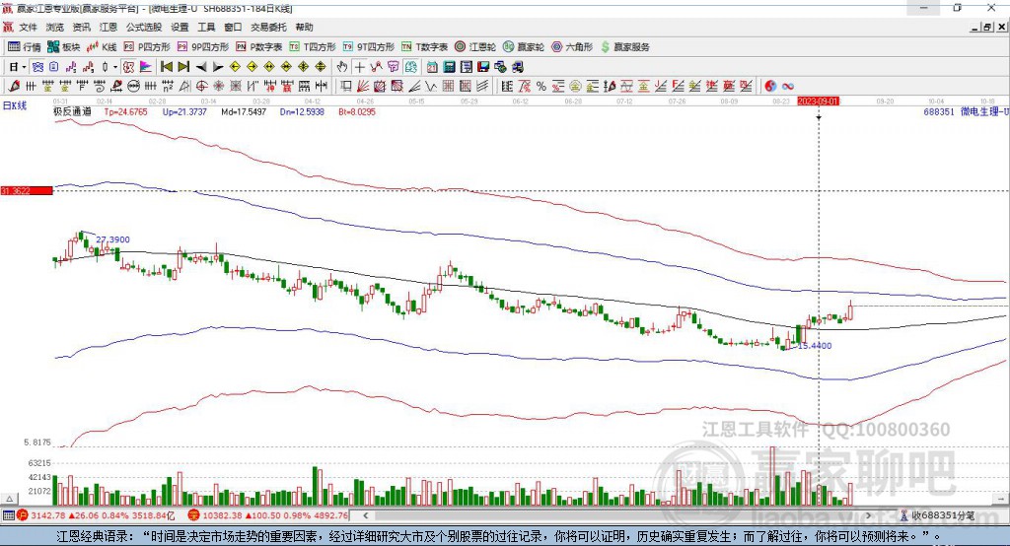Open the 江恩轮 Gann wheel

coord(475,47)
